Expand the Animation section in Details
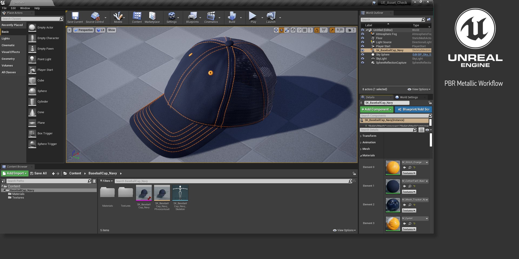The height and width of the screenshot is (259, 519). pos(361,142)
